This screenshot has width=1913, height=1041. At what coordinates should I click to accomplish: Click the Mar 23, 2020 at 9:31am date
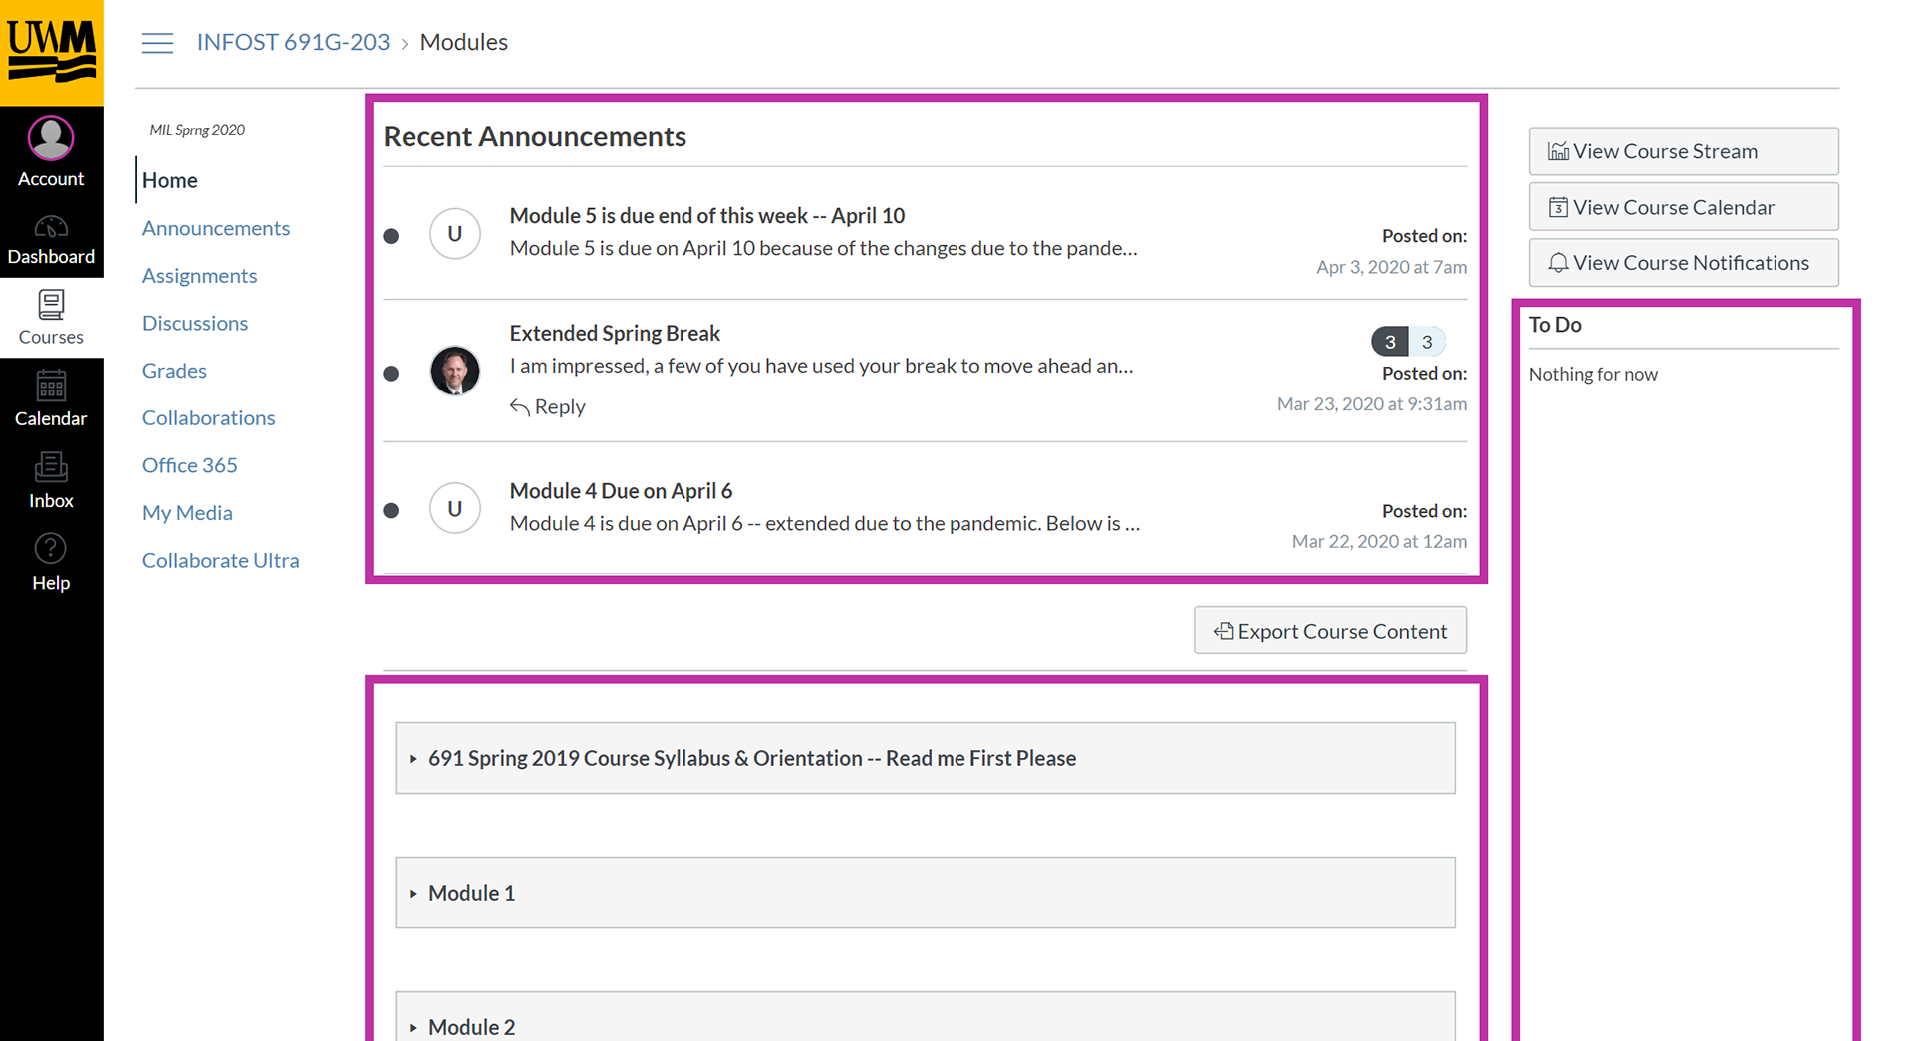[x=1372, y=404]
